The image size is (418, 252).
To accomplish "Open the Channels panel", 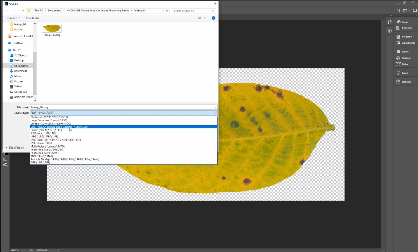I will point(398,58).
